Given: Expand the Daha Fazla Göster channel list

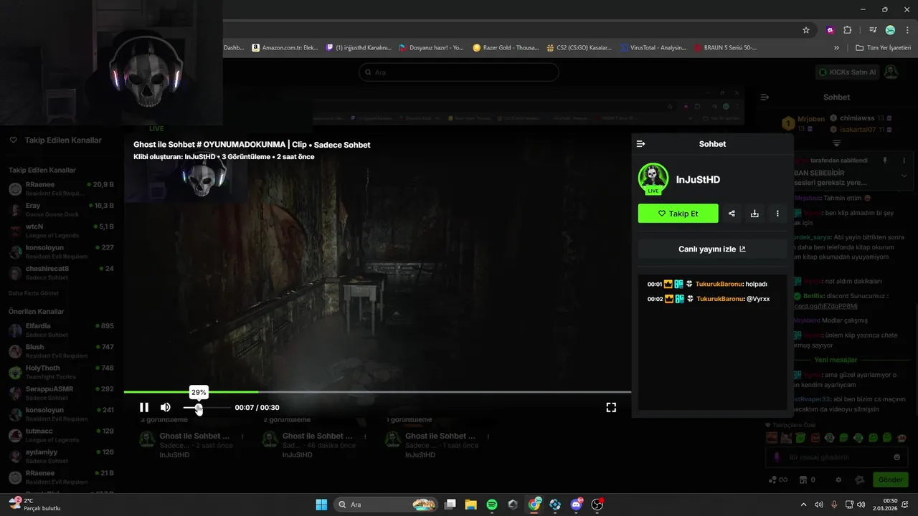Looking at the screenshot, I should point(34,293).
